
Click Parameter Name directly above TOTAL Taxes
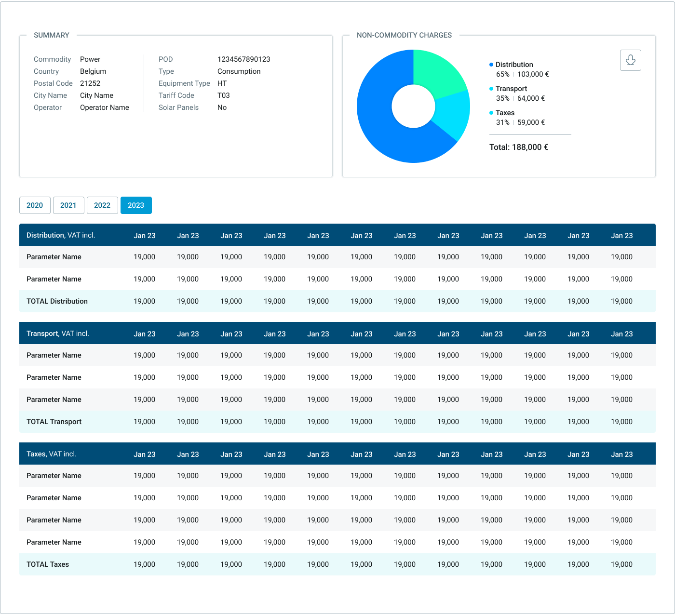coord(54,542)
